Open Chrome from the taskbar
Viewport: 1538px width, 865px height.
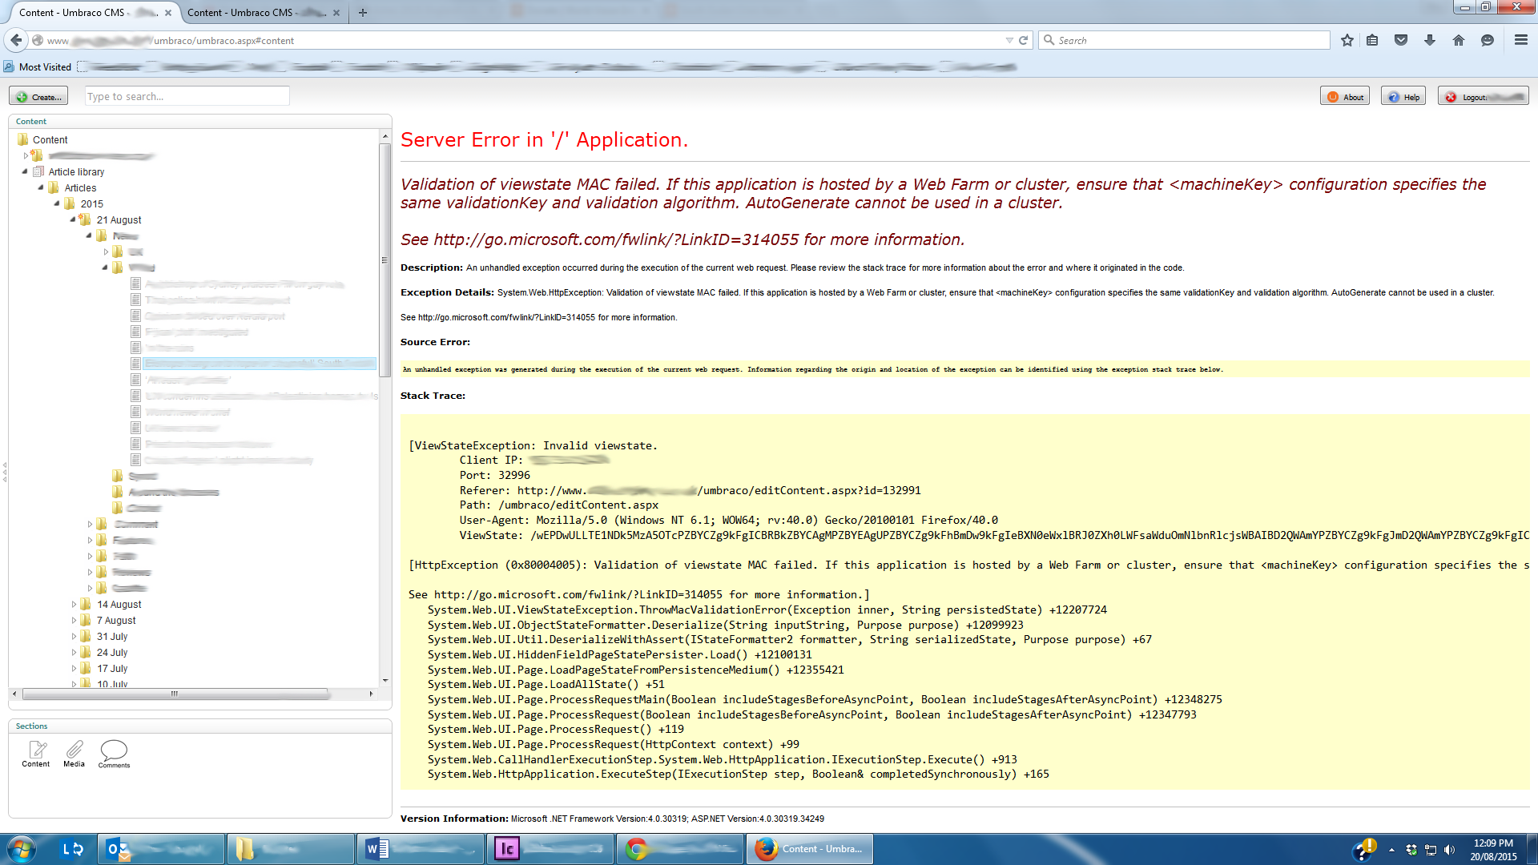pos(680,849)
